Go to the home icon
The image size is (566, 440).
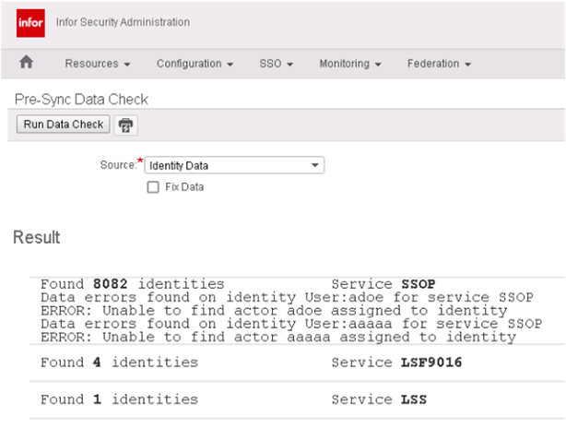pyautogui.click(x=27, y=62)
